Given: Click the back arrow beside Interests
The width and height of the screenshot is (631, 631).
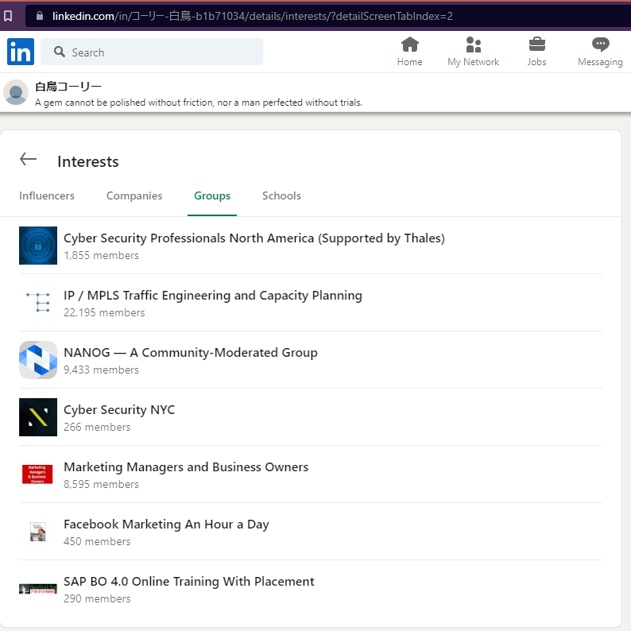Looking at the screenshot, I should pyautogui.click(x=29, y=160).
